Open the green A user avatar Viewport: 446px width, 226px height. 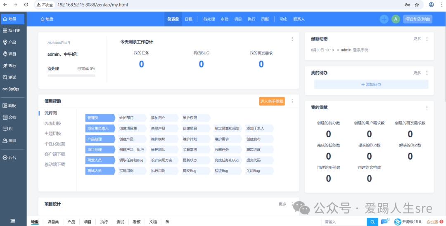point(396,19)
